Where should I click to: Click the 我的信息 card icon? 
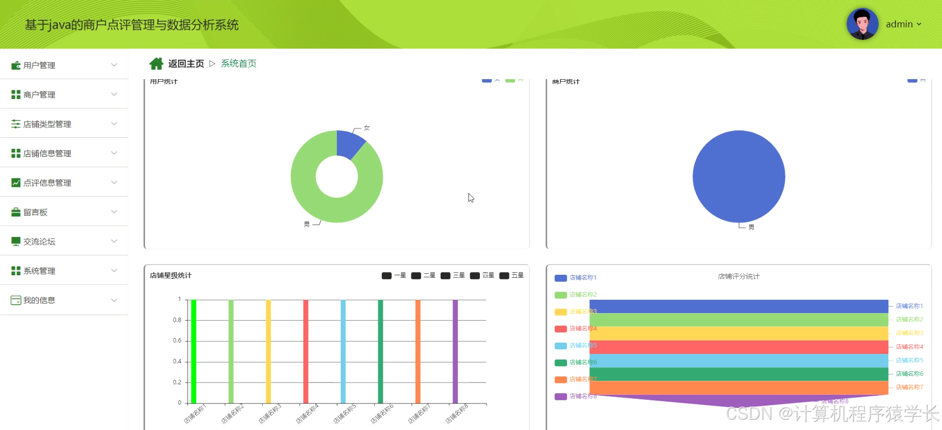point(16,300)
